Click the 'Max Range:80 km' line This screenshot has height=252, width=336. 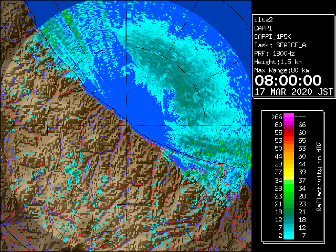coord(281,70)
